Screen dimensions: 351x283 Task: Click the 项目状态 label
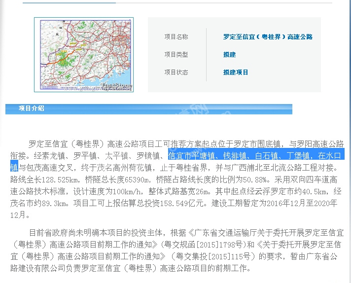(x=176, y=72)
